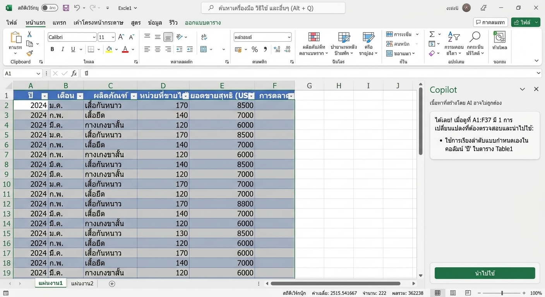Open the สูตร ribbon tab

tap(135, 22)
